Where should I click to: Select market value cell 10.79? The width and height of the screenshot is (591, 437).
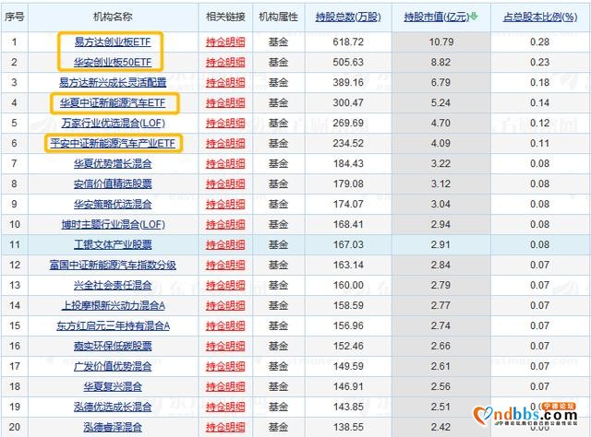click(x=441, y=41)
